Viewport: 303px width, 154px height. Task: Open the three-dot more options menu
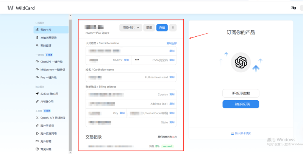(173, 28)
